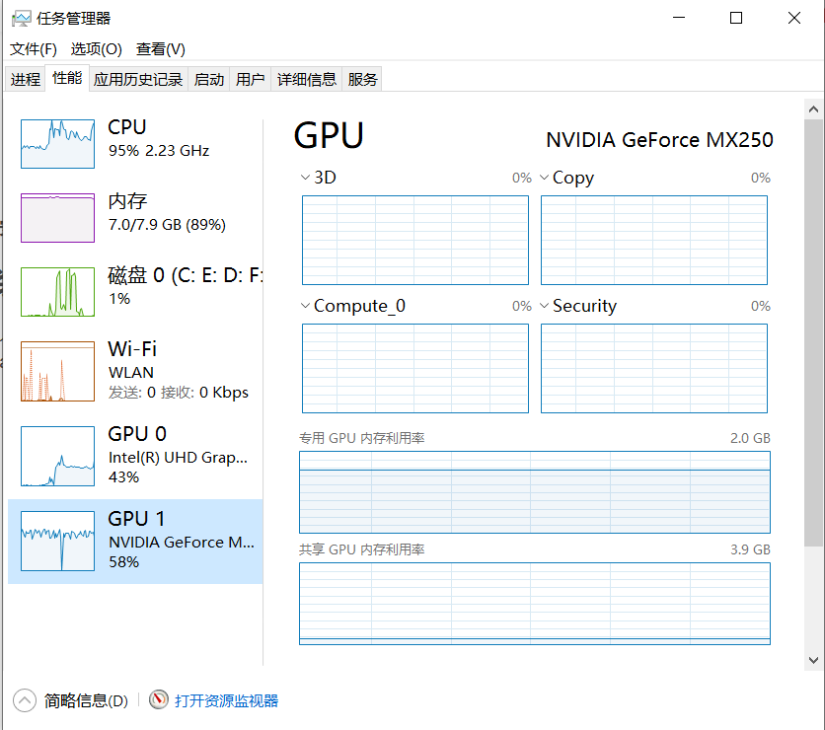Image resolution: width=825 pixels, height=730 pixels.
Task: Select the CPU usage graph thumbnail
Action: [58, 144]
